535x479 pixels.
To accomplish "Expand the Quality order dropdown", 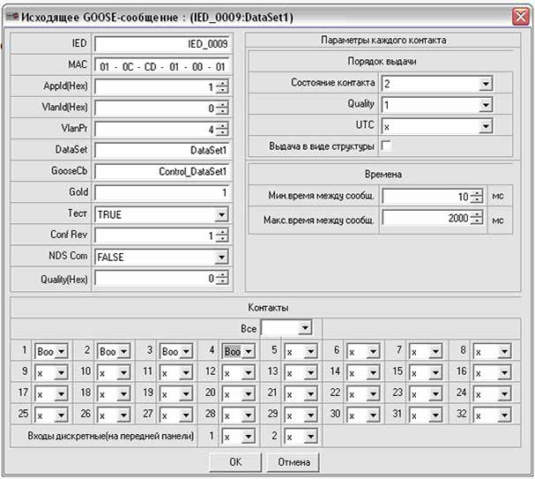I will 486,105.
